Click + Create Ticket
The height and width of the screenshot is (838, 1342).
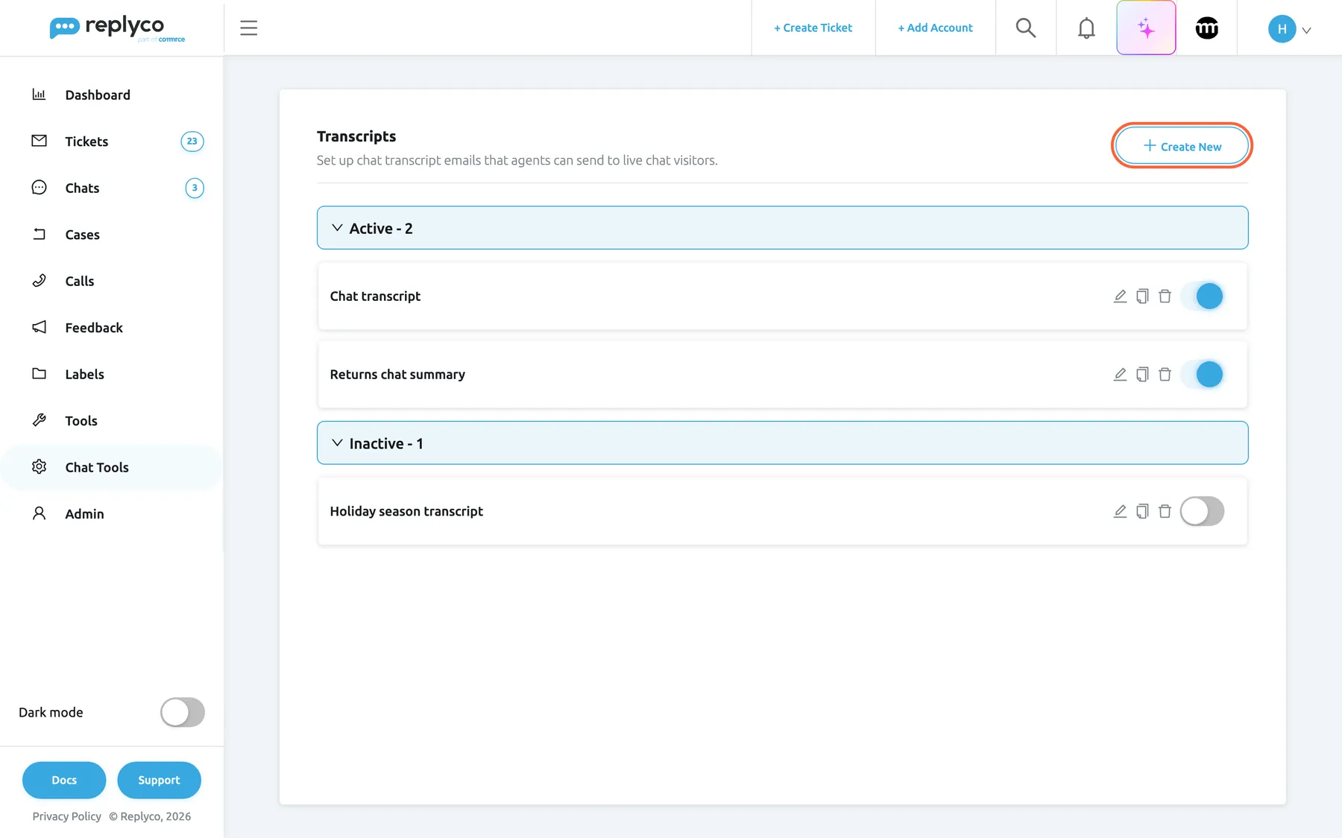813,28
